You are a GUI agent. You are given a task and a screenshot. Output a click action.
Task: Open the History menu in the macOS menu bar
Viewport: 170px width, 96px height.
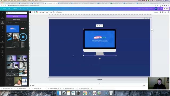coord(19,1)
